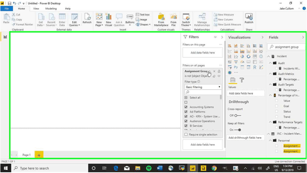Uncheck the Ad Platforms filter value
Viewport: 307px width, 173px height.
tap(186, 112)
